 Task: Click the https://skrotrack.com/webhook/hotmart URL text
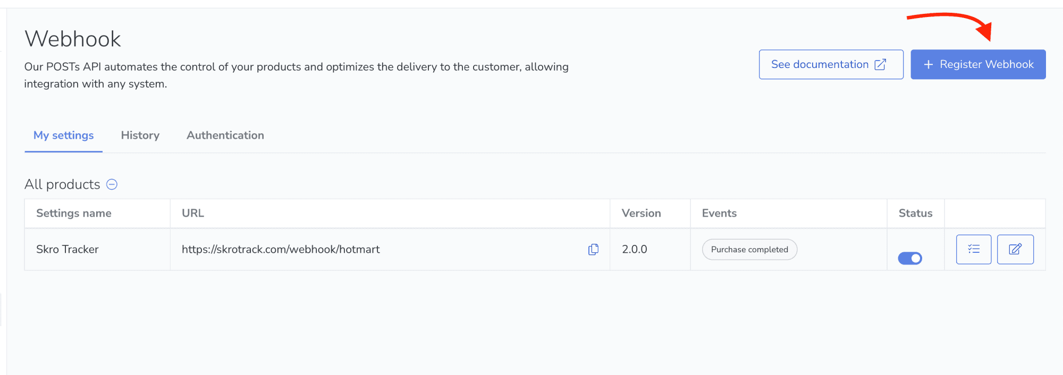[281, 250]
